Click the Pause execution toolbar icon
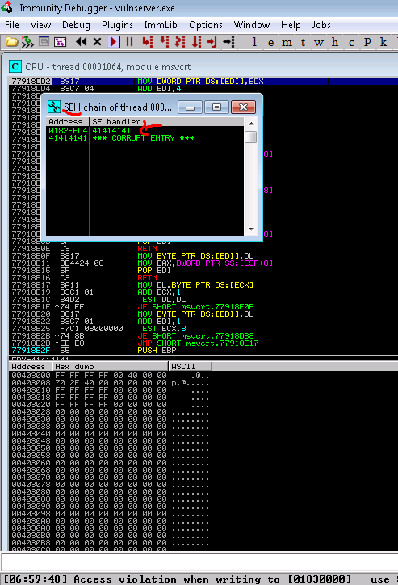 click(x=129, y=42)
